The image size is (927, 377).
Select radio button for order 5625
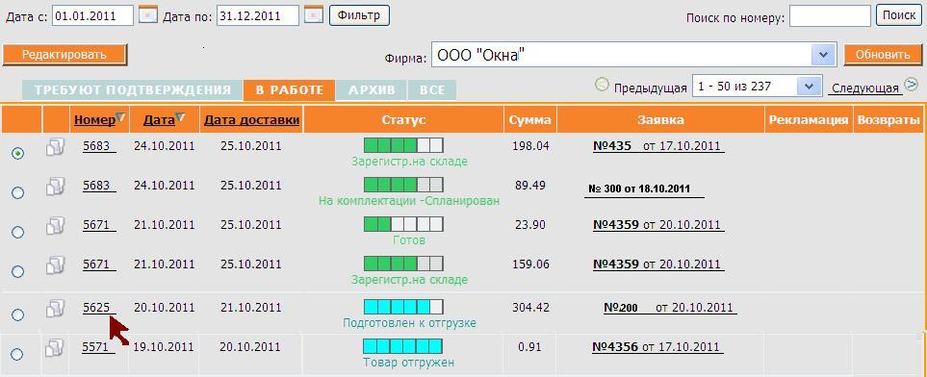[x=18, y=314]
